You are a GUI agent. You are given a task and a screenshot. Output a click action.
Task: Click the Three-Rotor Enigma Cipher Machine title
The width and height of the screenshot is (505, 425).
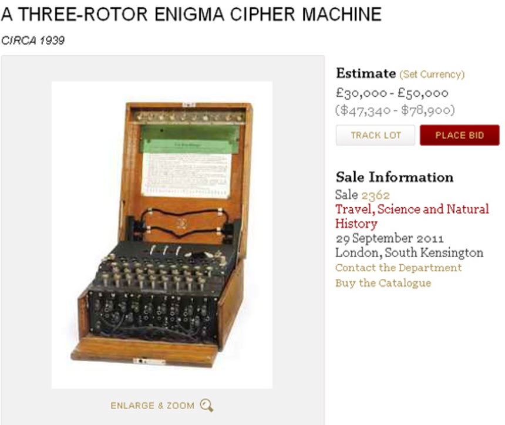pyautogui.click(x=191, y=14)
